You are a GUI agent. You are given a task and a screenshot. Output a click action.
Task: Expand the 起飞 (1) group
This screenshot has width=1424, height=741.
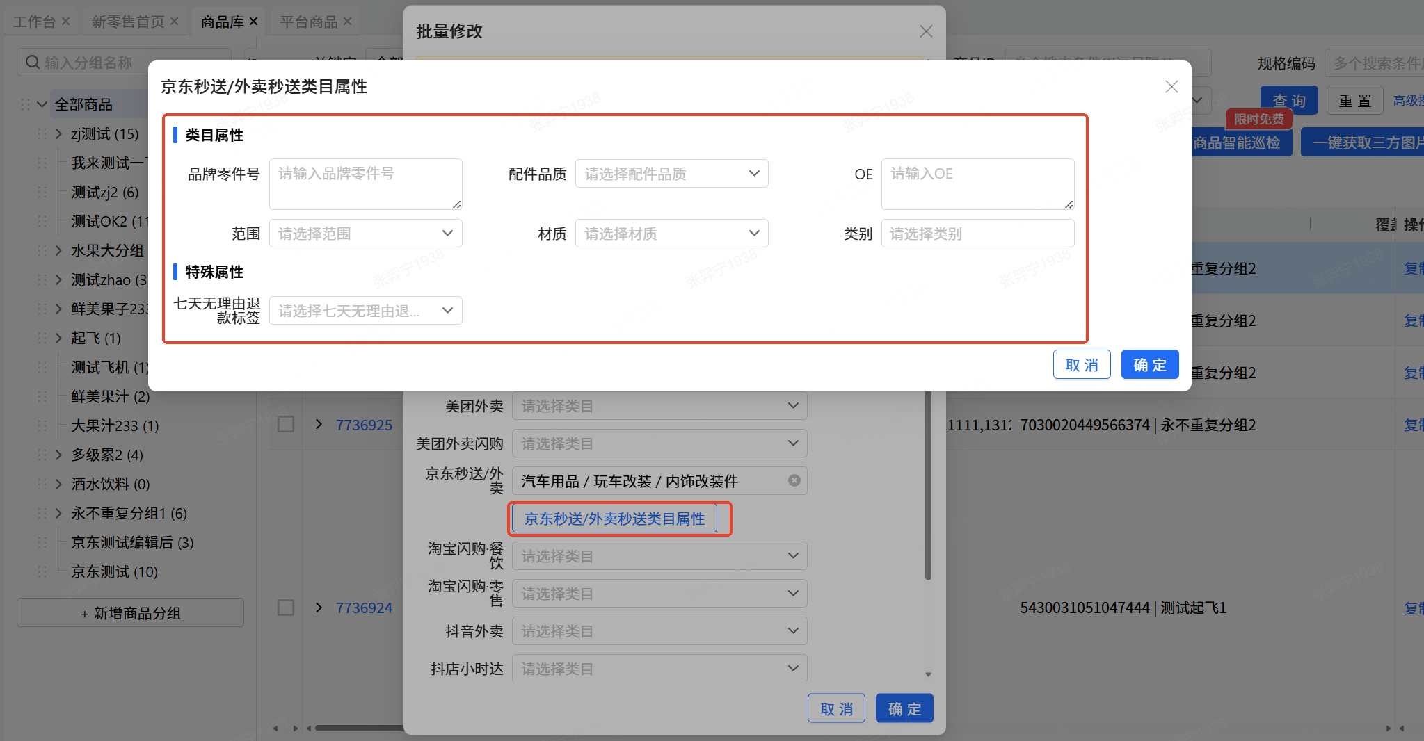coord(58,338)
